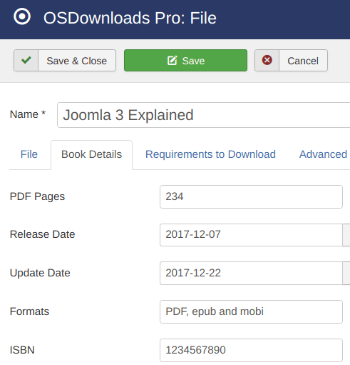The height and width of the screenshot is (365, 350).
Task: Click the ISBN input field
Action: coord(251,350)
